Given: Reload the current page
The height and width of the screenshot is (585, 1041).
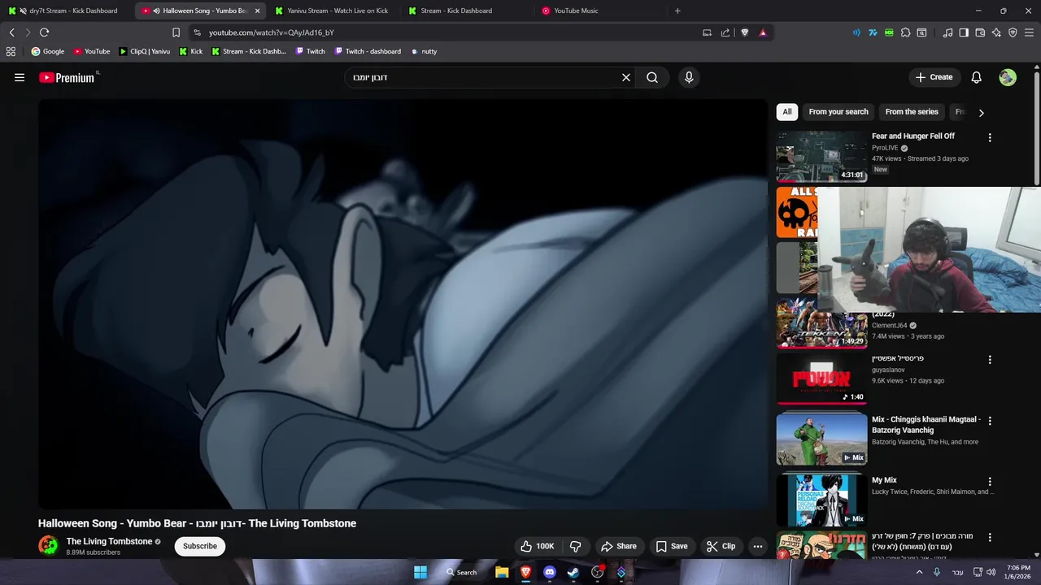Looking at the screenshot, I should tap(44, 32).
